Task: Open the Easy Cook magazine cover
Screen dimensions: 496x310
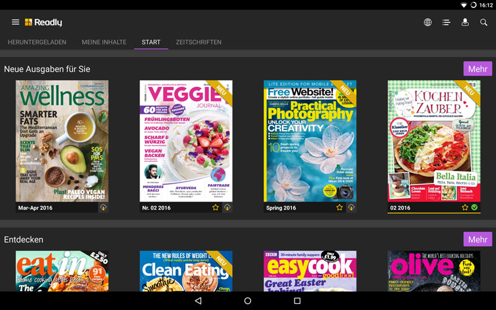Action: 310,271
